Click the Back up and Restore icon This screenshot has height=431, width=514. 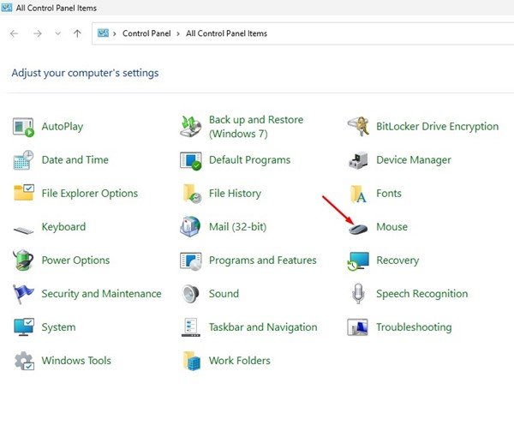click(190, 127)
